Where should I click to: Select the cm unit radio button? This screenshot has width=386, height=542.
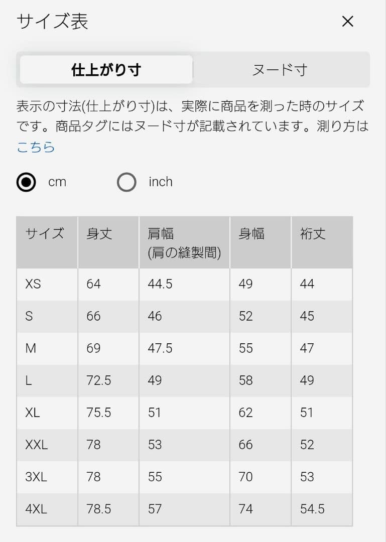(x=26, y=182)
